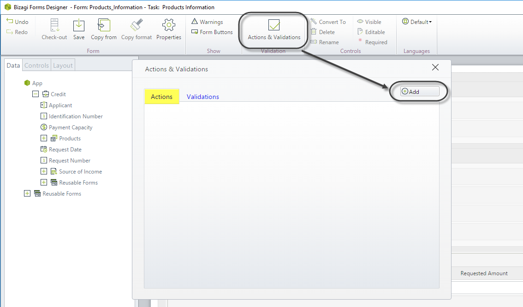This screenshot has width=523, height=307.
Task: Toggle the Required property
Action: pyautogui.click(x=372, y=42)
